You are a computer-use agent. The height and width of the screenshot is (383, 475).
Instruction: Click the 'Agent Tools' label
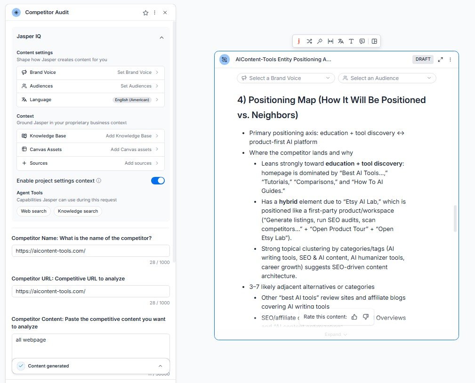pyautogui.click(x=29, y=192)
